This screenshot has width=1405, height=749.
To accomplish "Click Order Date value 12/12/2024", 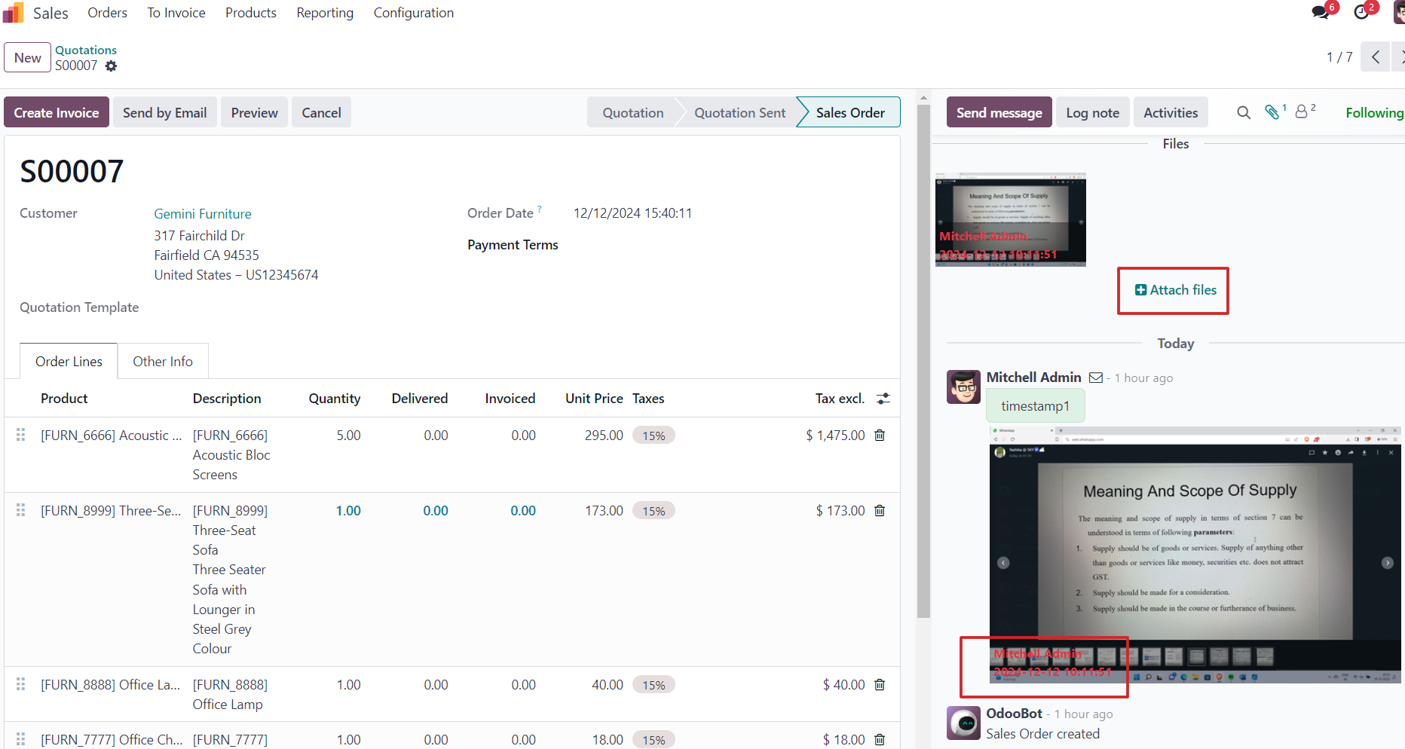I will 632,213.
